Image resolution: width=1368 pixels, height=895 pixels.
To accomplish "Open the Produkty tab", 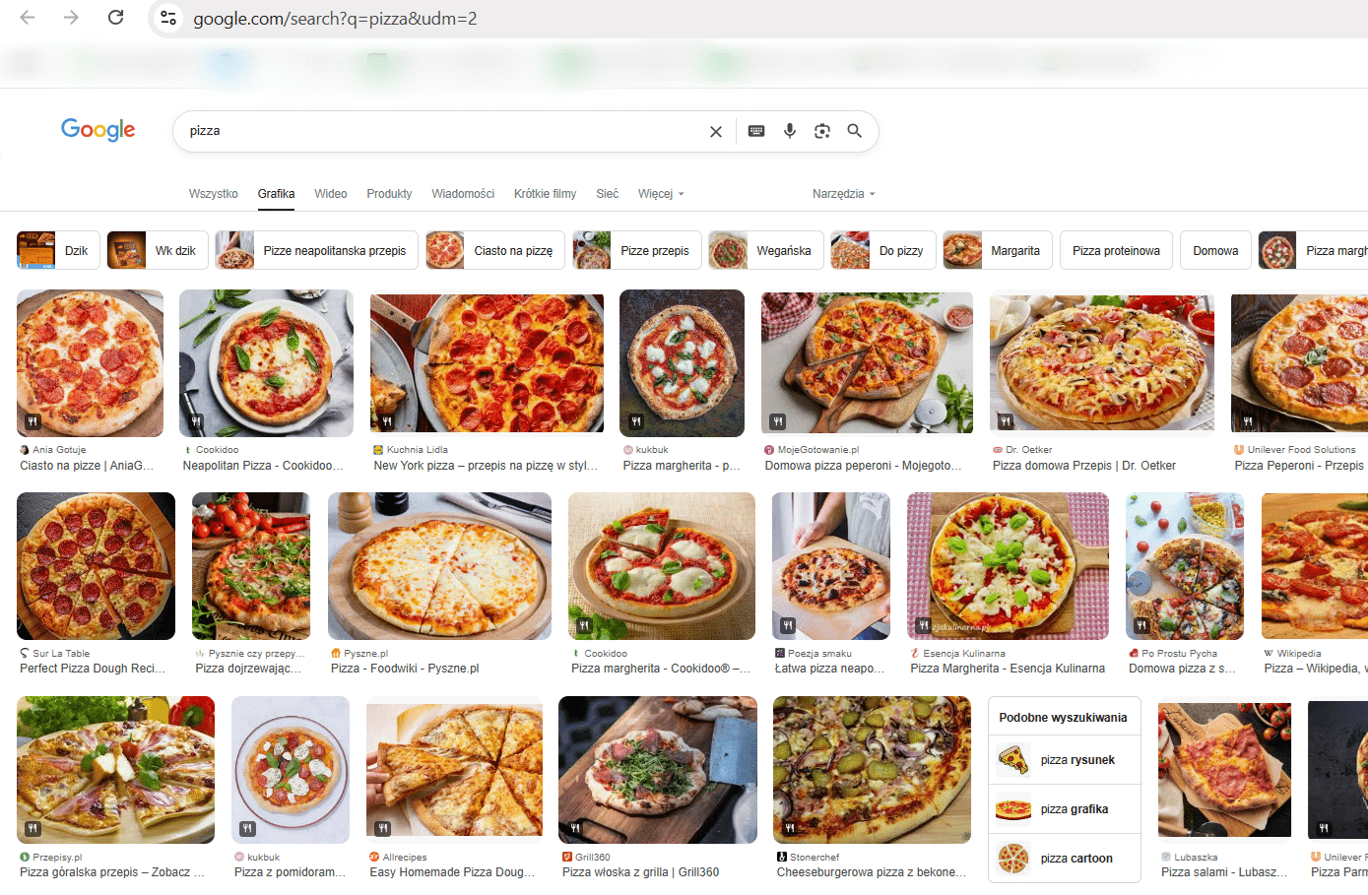I will click(389, 194).
